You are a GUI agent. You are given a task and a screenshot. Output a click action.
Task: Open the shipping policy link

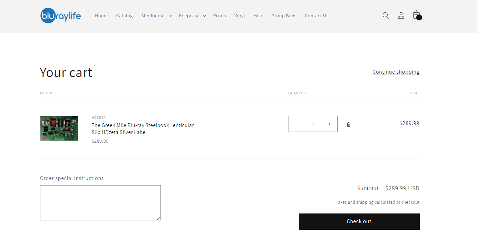click(x=365, y=202)
